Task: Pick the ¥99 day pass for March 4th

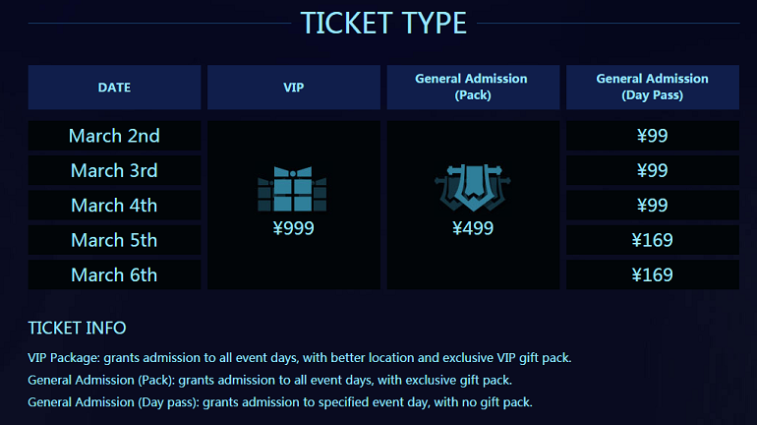Action: tap(653, 206)
